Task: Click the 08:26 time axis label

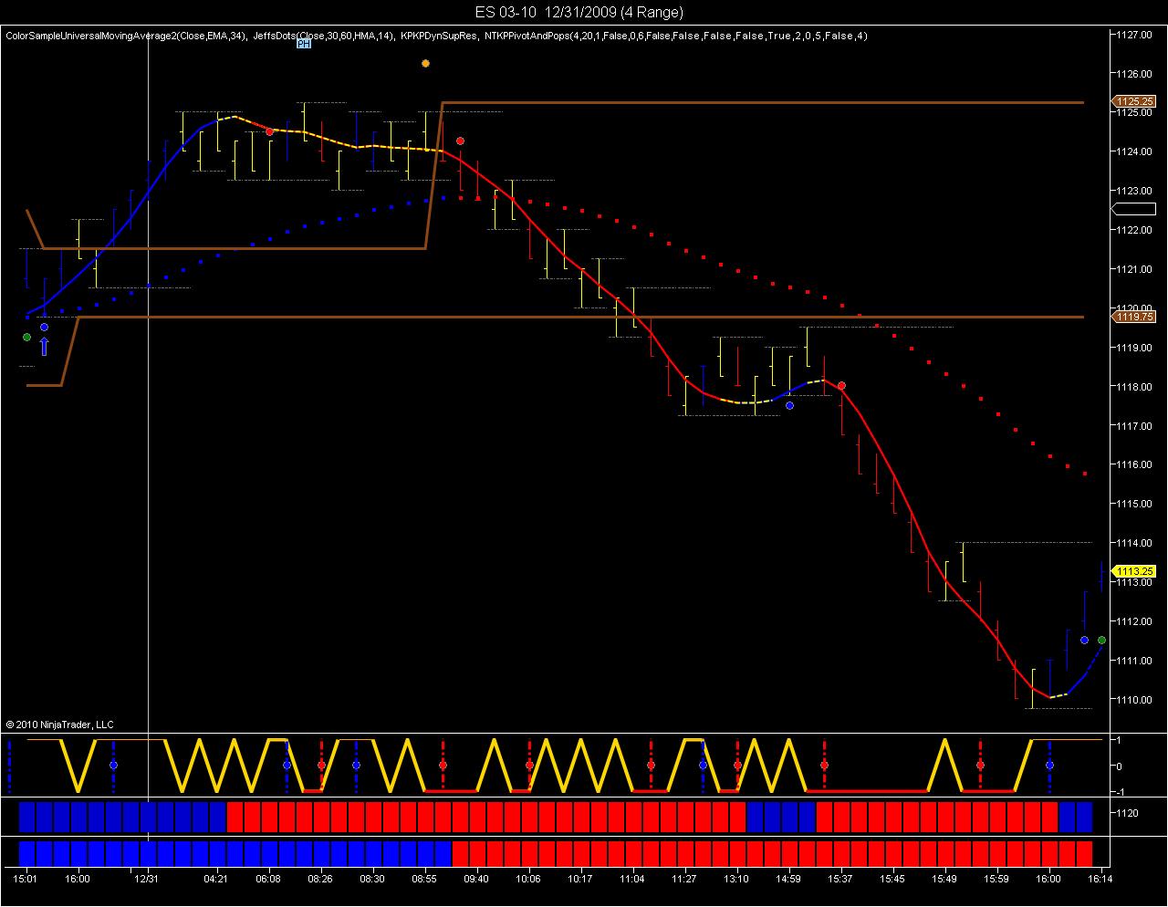Action: [x=320, y=879]
